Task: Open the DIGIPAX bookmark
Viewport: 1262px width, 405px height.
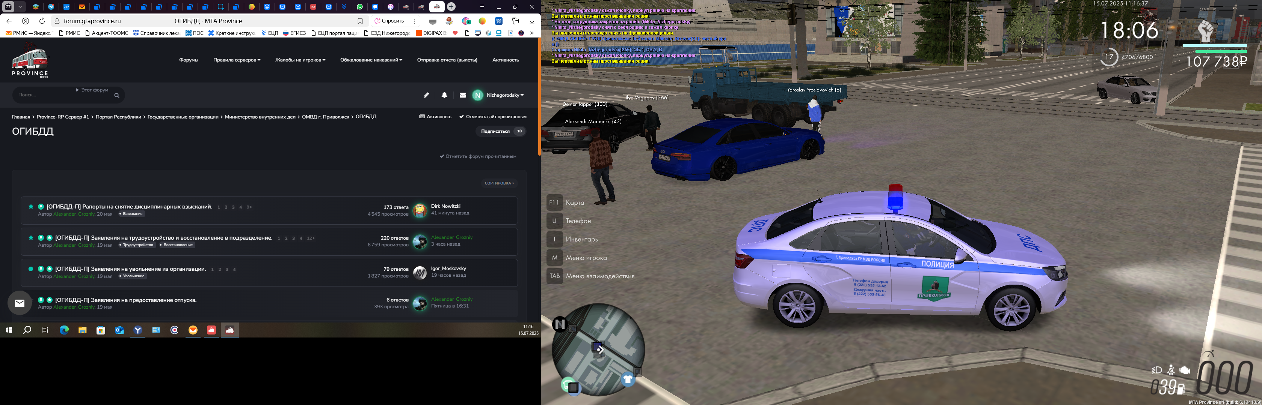Action: pos(431,33)
